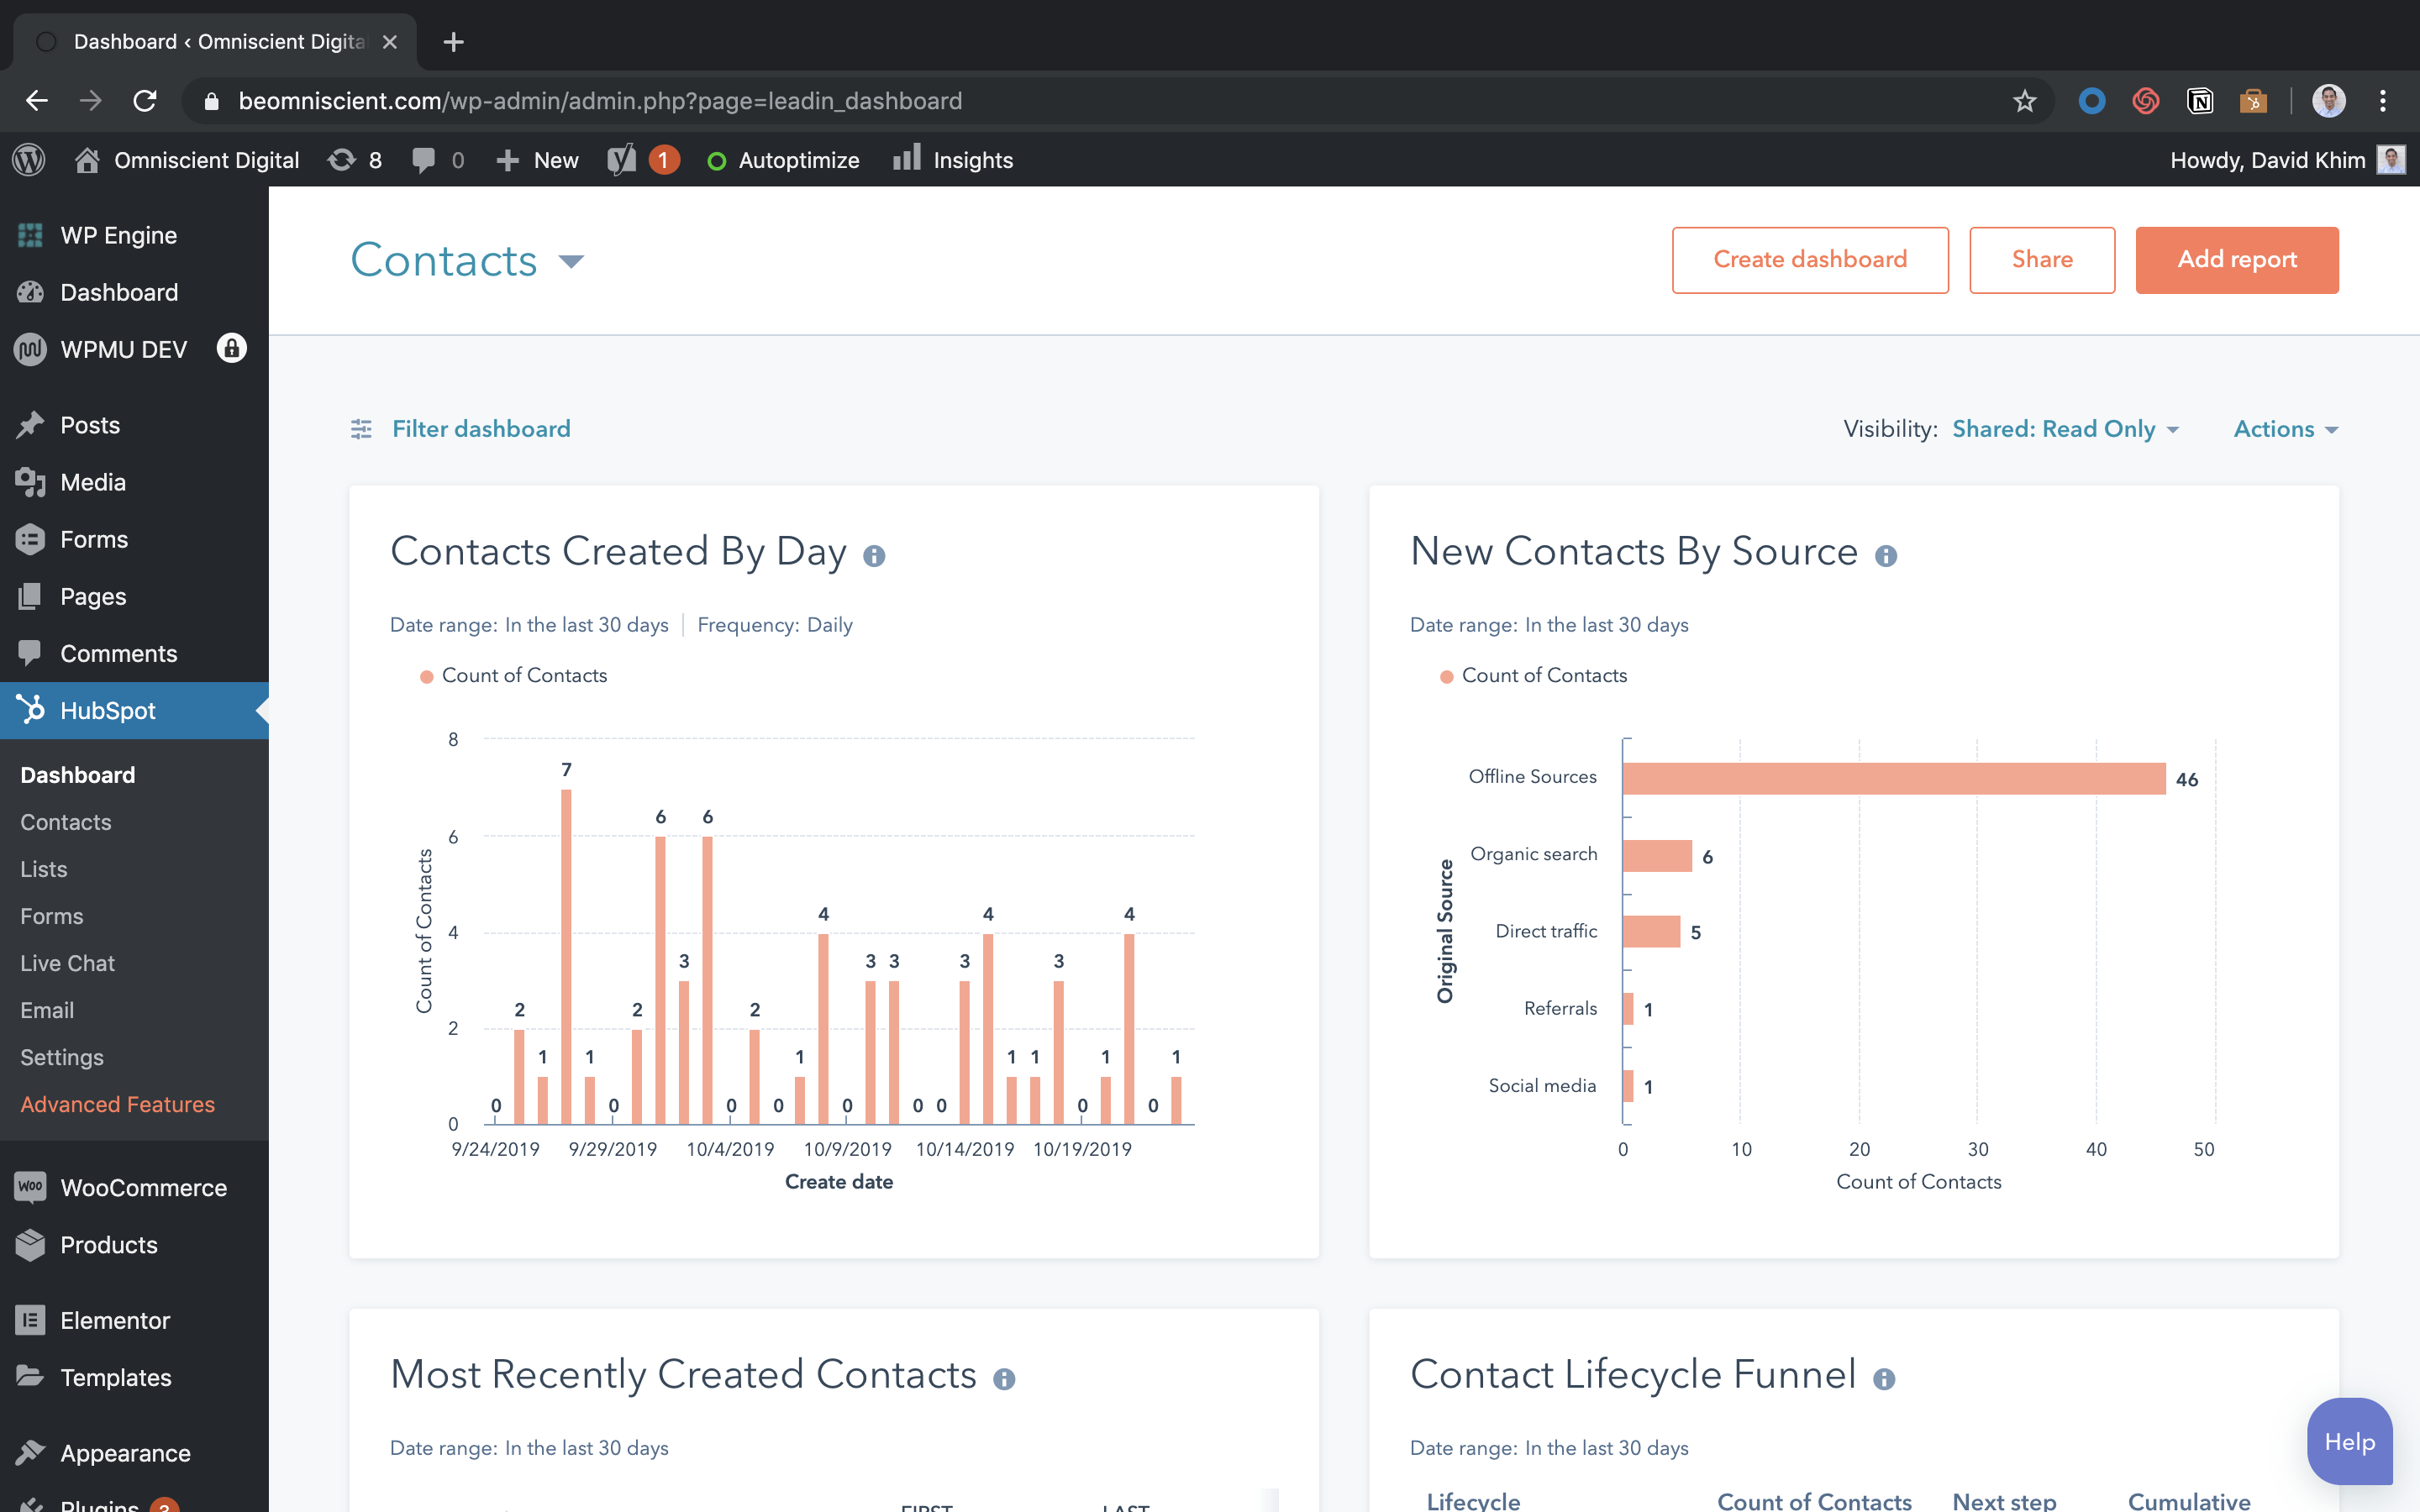The image size is (2420, 1512).
Task: Click info icon next to New Contacts By Source
Action: (x=1886, y=556)
